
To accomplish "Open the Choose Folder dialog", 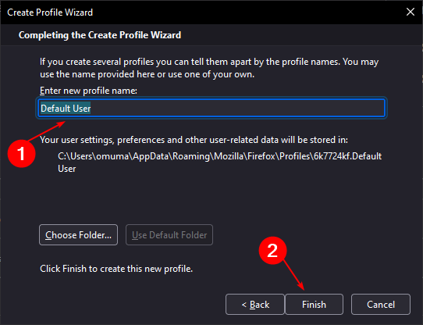I will [78, 235].
